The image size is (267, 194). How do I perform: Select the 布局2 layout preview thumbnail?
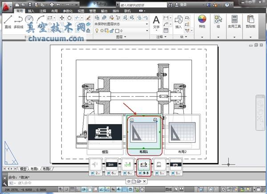pos(182,133)
